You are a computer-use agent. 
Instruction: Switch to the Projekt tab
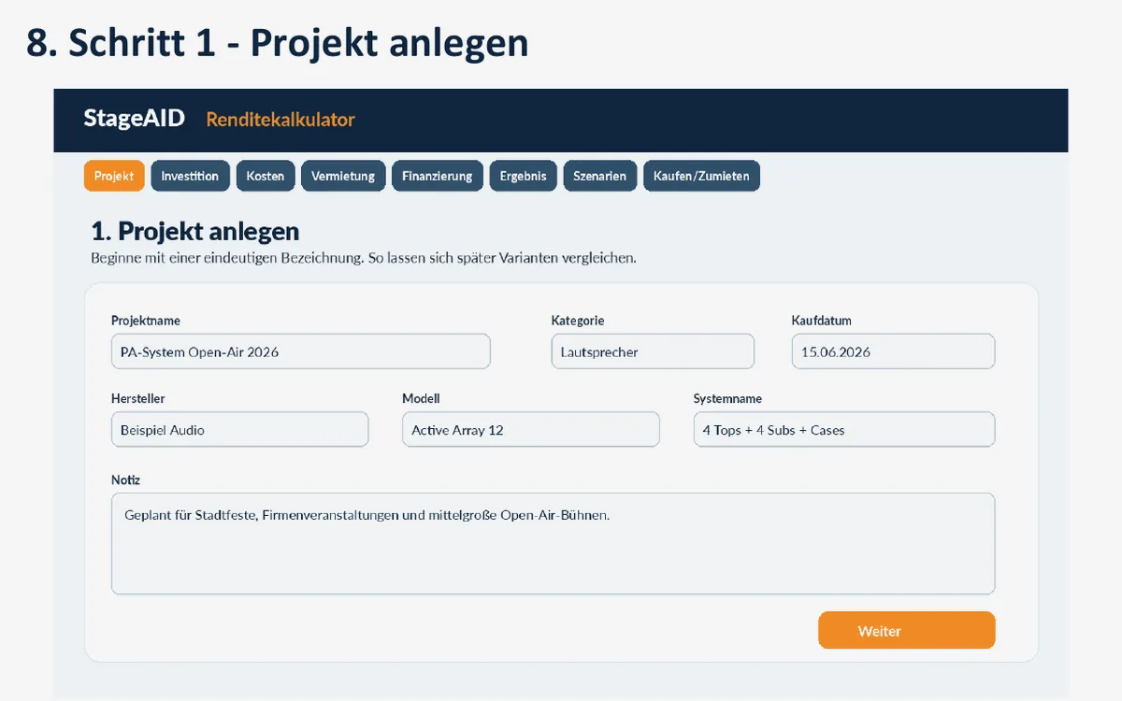tap(114, 176)
